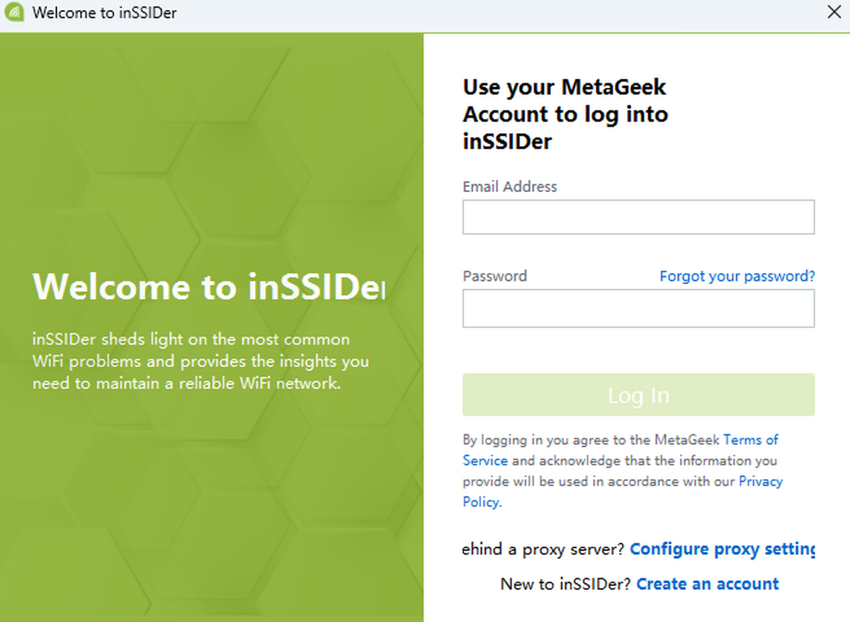
Task: Click the window title text in title bar
Action: (104, 13)
